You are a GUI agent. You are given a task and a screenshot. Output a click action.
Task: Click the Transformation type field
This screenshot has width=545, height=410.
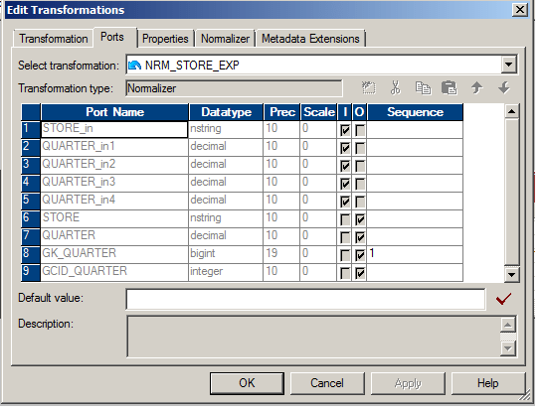tap(234, 88)
